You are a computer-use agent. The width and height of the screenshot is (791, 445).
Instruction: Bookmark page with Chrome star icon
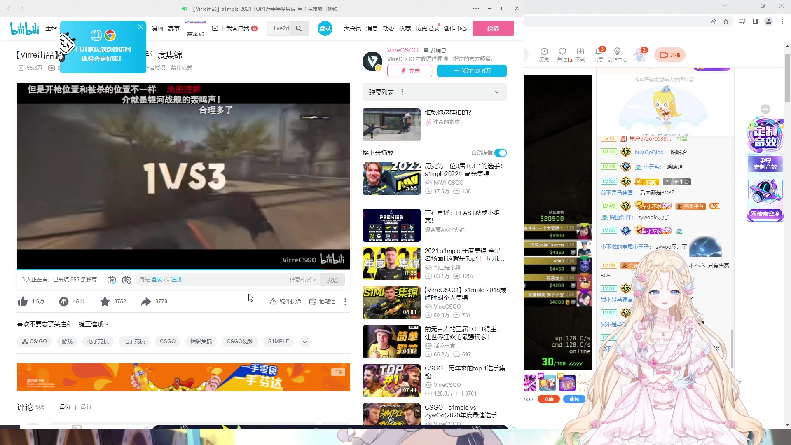pyautogui.click(x=726, y=21)
